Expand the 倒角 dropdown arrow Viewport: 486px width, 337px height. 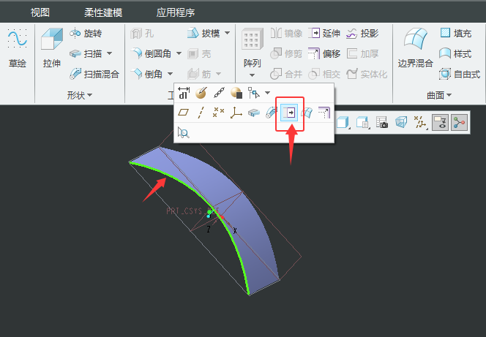[x=170, y=74]
